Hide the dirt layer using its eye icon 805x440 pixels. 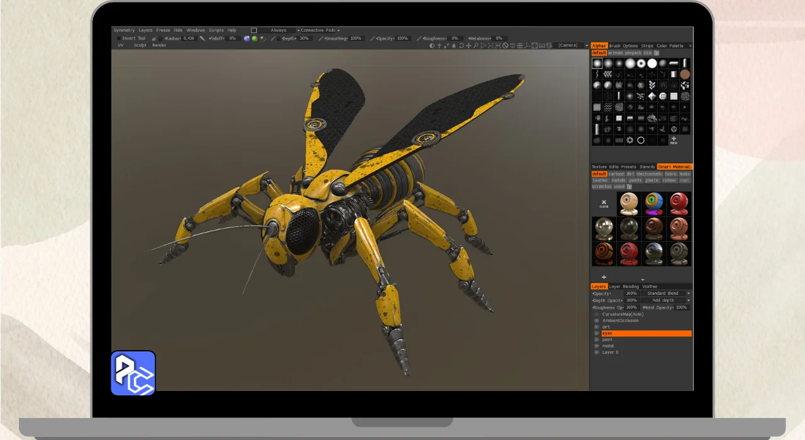pos(596,327)
